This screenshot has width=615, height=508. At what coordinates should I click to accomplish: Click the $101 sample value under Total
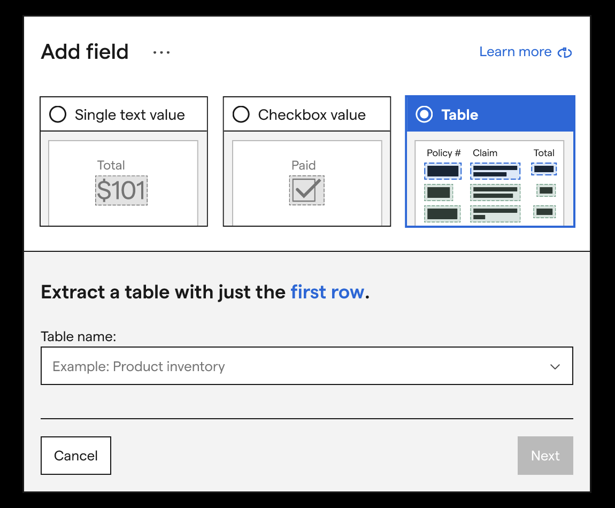121,190
